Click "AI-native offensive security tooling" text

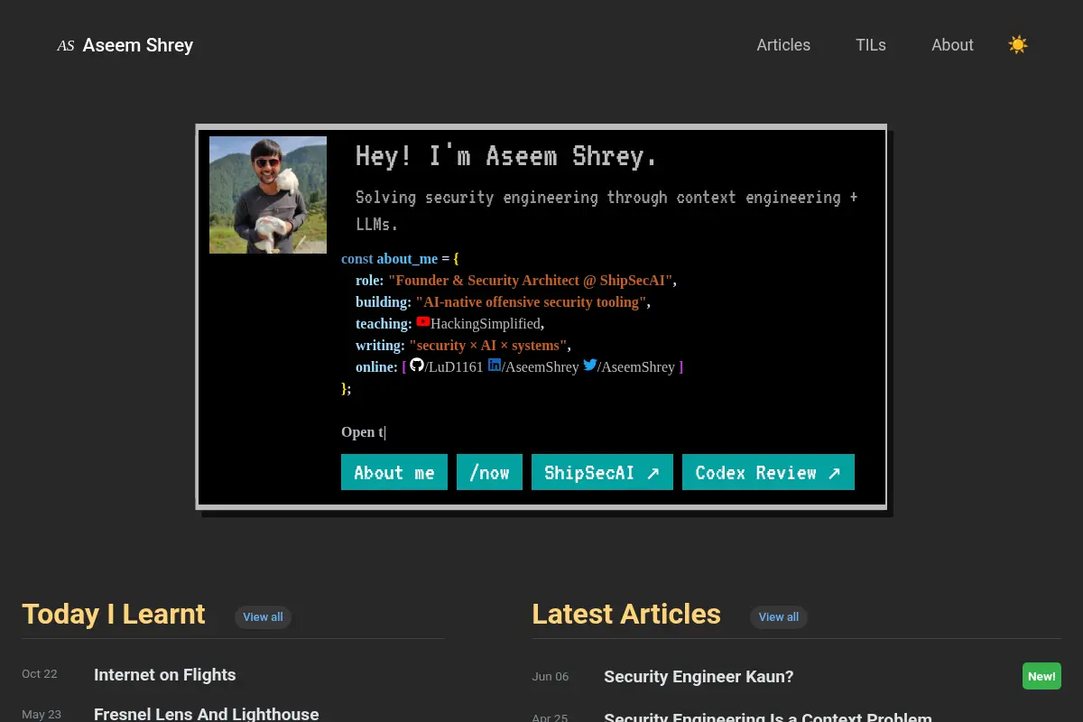point(531,301)
